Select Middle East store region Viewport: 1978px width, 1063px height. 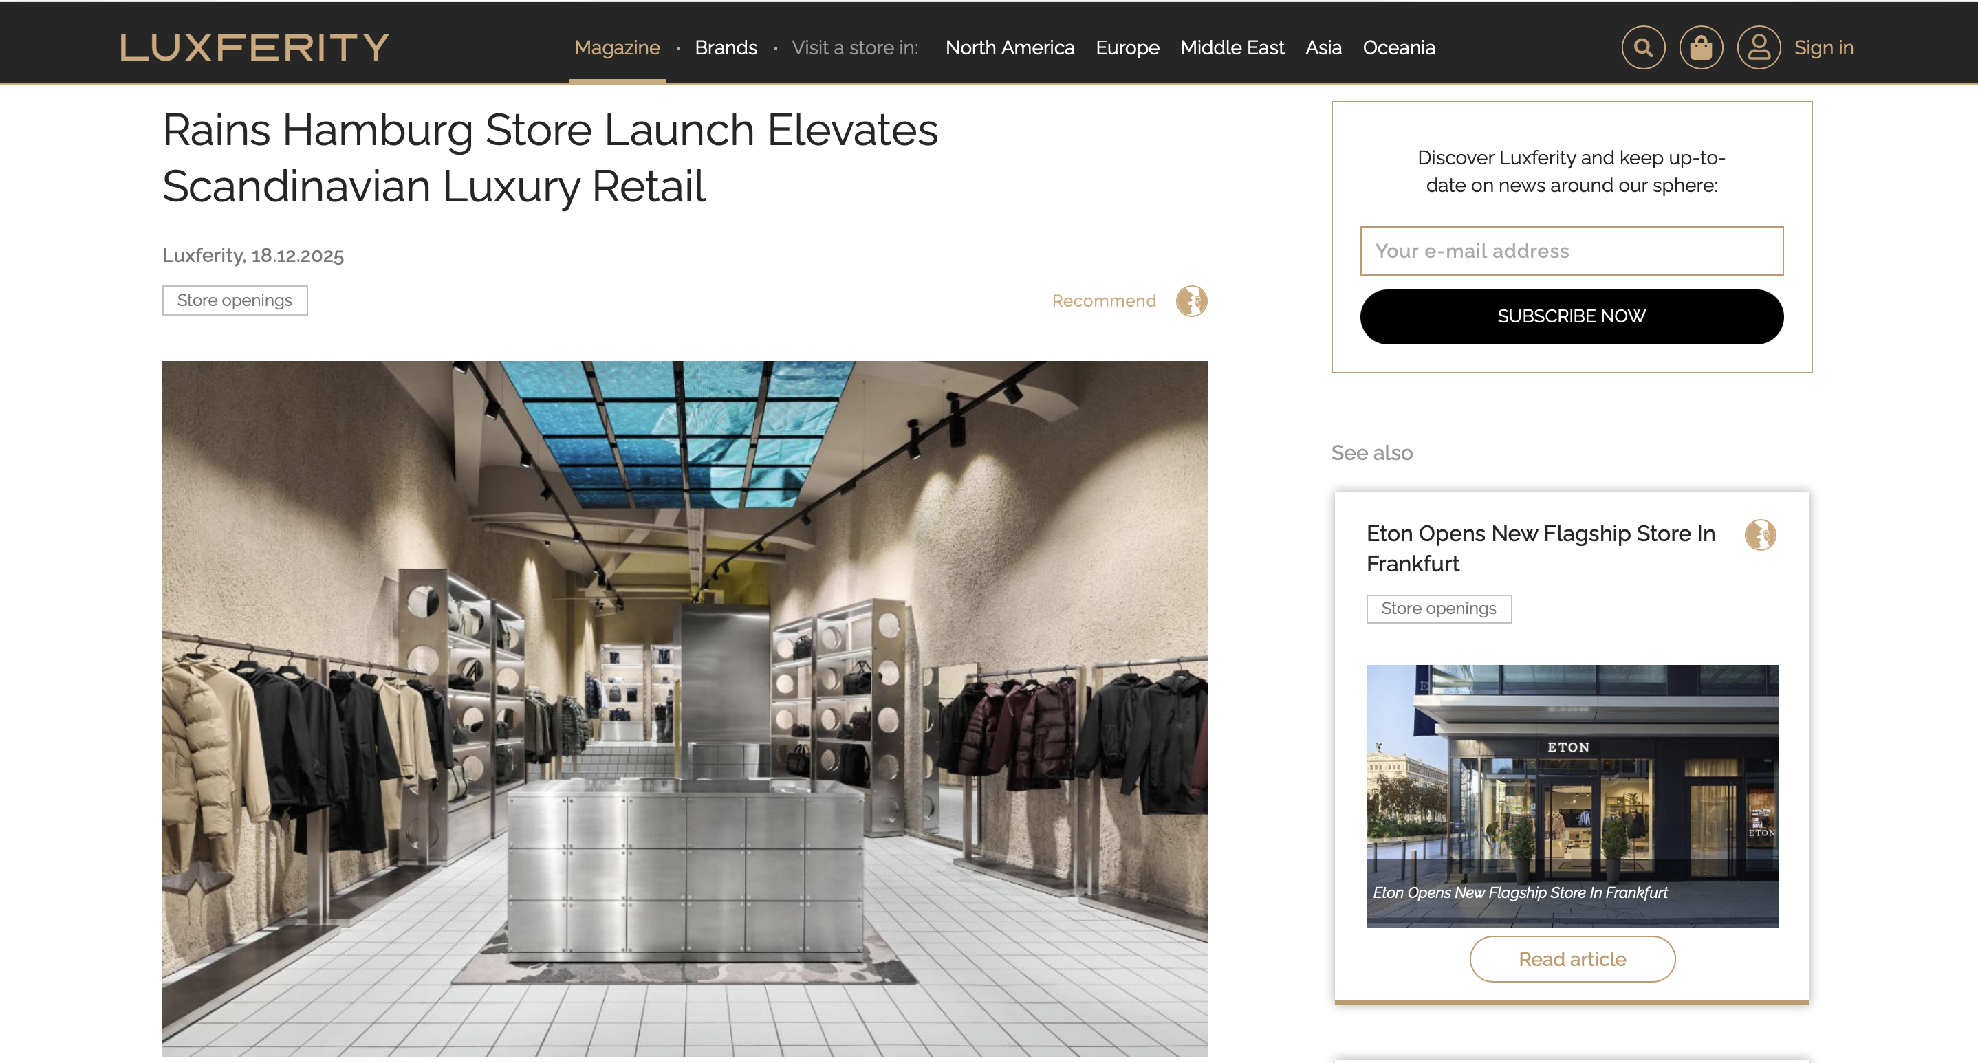pos(1232,47)
